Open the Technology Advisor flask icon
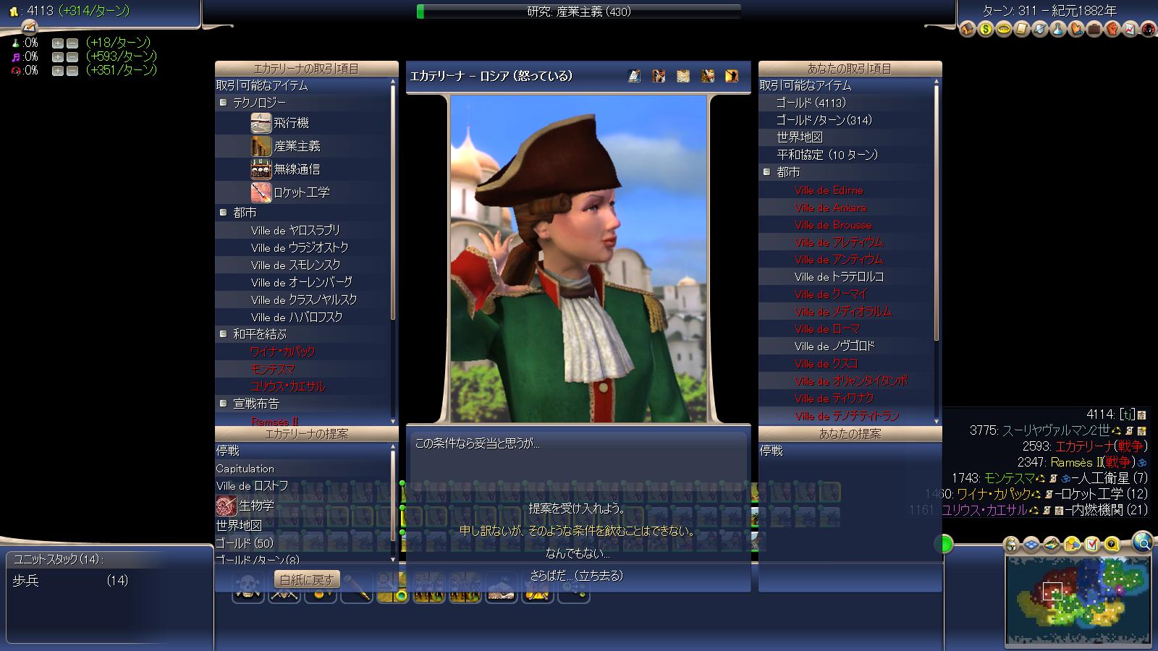This screenshot has height=651, width=1158. (x=1057, y=30)
